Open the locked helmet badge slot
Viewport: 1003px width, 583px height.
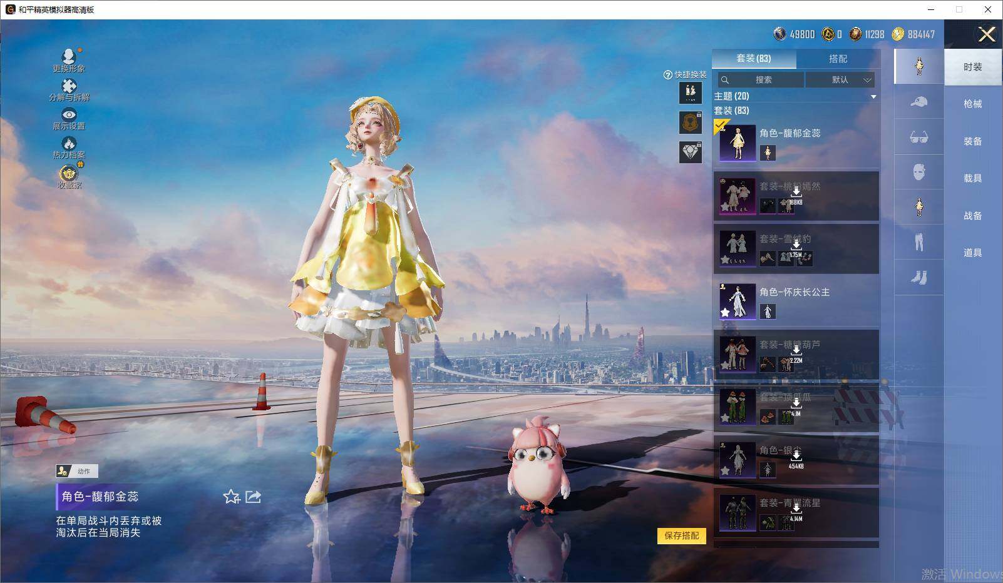coord(691,123)
